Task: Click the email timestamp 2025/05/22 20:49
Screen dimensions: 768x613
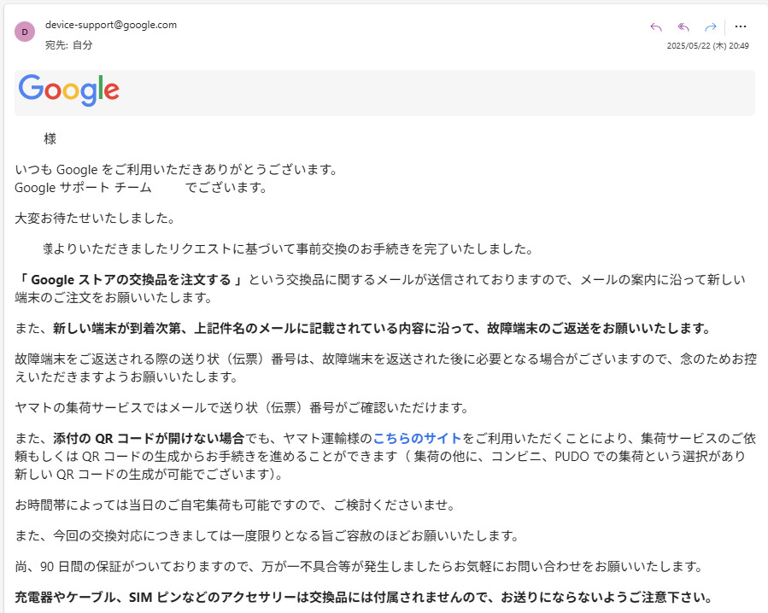Action: point(707,46)
